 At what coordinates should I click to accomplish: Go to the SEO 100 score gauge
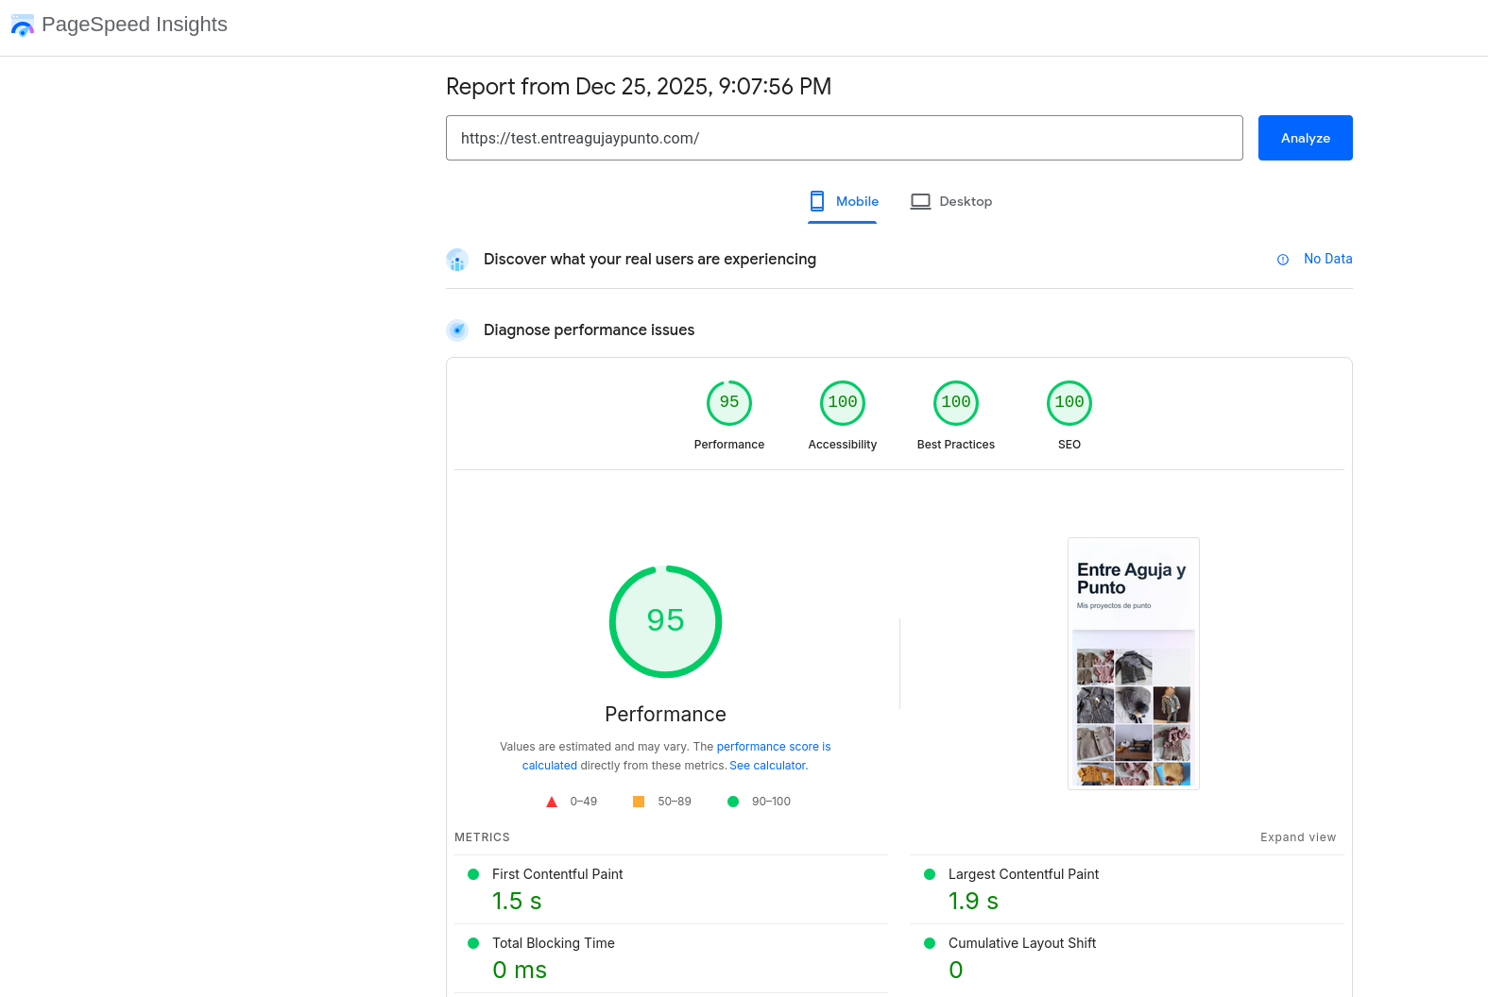1069,404
